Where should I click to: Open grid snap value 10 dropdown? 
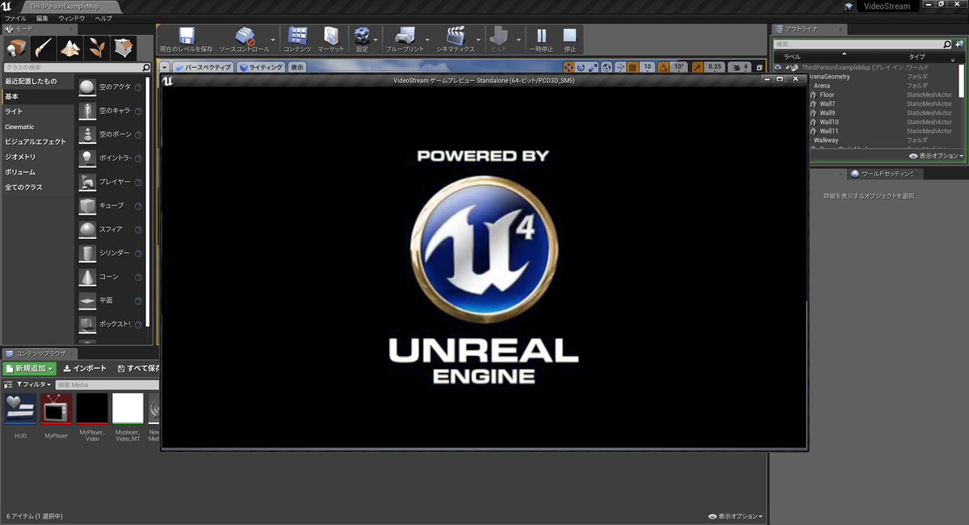pyautogui.click(x=647, y=67)
